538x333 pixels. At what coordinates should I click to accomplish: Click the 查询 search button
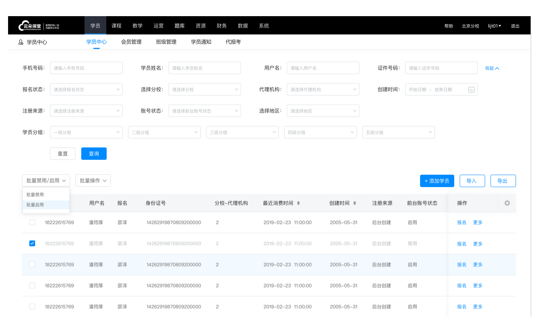pyautogui.click(x=94, y=153)
